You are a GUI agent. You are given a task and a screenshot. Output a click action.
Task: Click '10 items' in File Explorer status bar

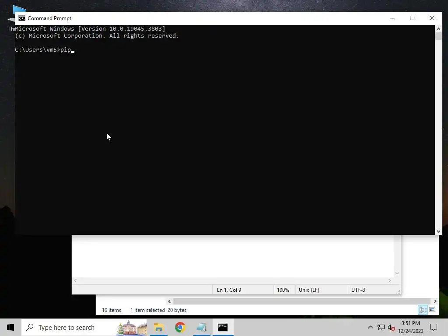pos(112,310)
